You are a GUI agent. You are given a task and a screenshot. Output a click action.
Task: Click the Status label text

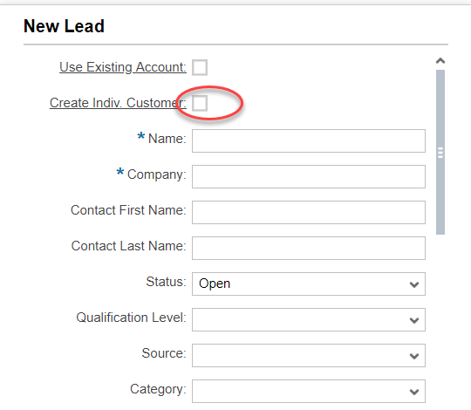(x=166, y=282)
